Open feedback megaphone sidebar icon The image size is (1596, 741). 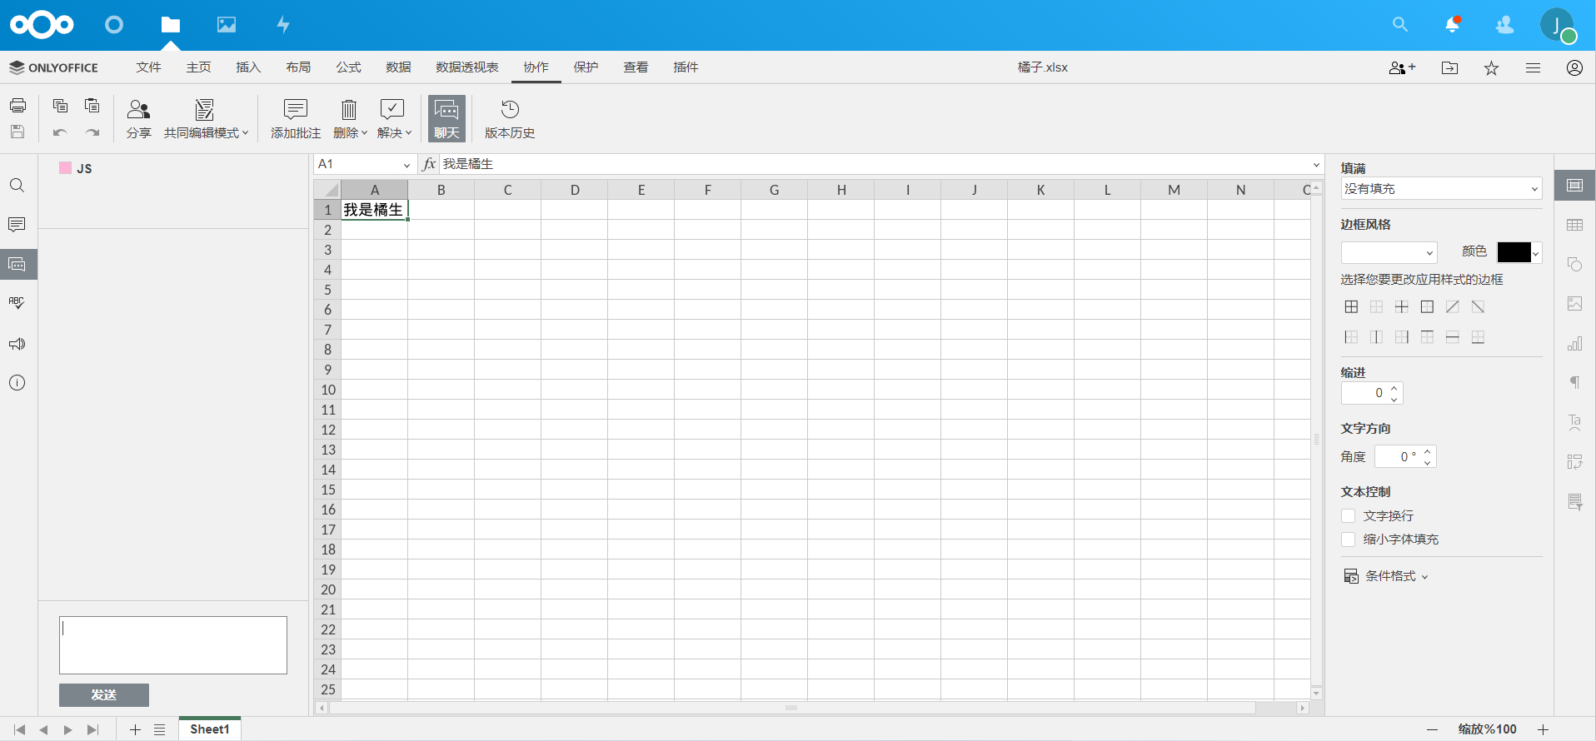(17, 343)
